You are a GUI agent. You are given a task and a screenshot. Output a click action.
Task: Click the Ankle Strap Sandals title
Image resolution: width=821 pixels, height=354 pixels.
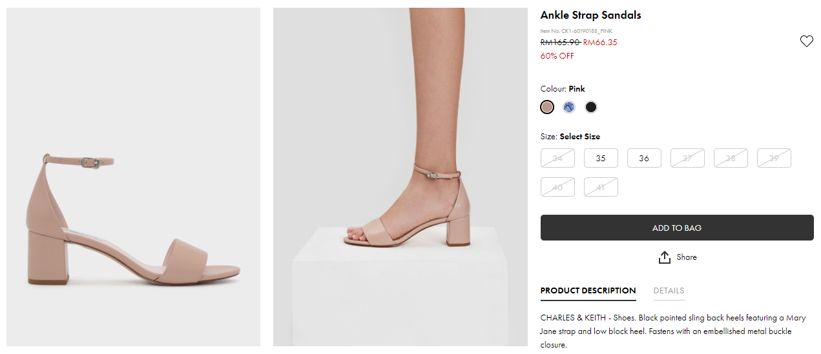[x=590, y=15]
